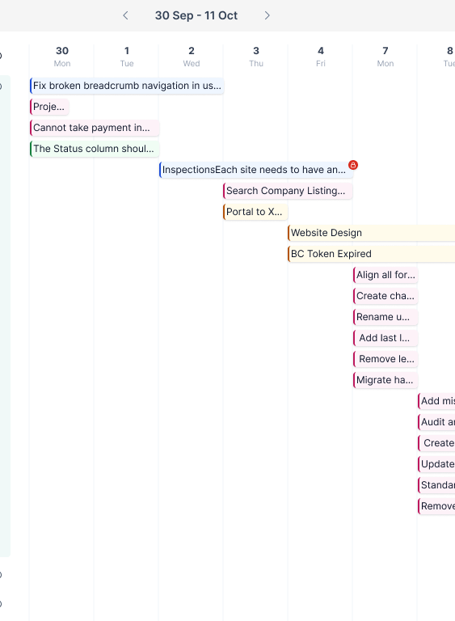Open task 'InspectionsEach site needs to have an...'

click(x=256, y=170)
